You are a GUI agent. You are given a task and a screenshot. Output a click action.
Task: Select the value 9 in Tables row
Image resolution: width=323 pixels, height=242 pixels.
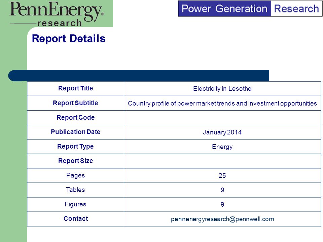(x=222, y=190)
